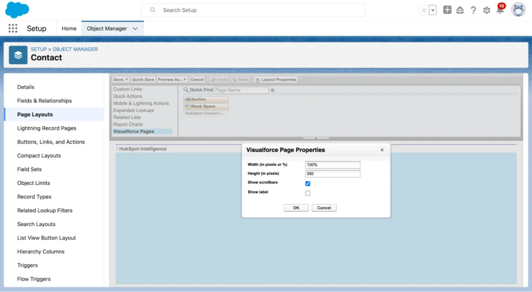
Task: Select Expanded Lookups palette category
Action: click(x=134, y=110)
